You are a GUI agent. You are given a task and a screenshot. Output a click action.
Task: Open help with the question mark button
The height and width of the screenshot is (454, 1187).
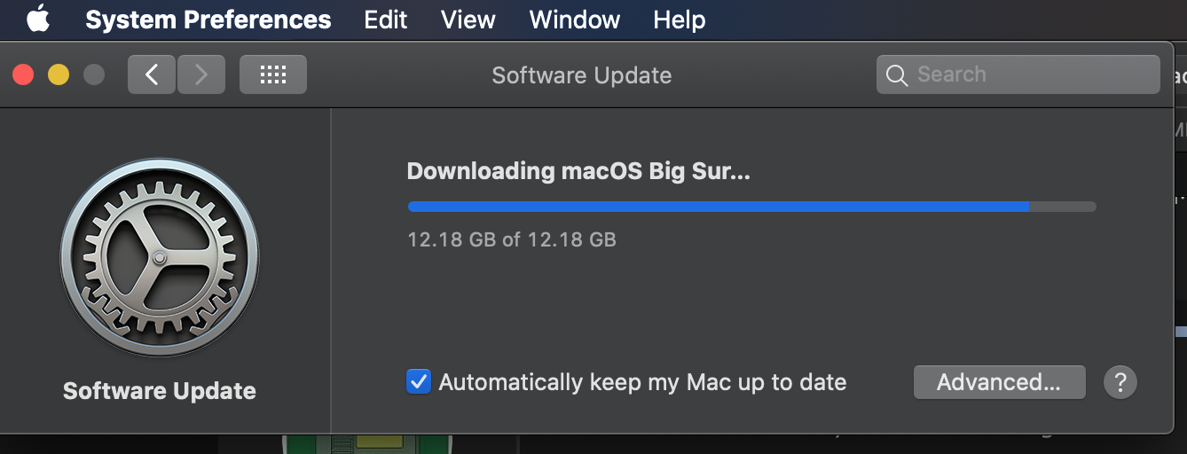tap(1120, 382)
